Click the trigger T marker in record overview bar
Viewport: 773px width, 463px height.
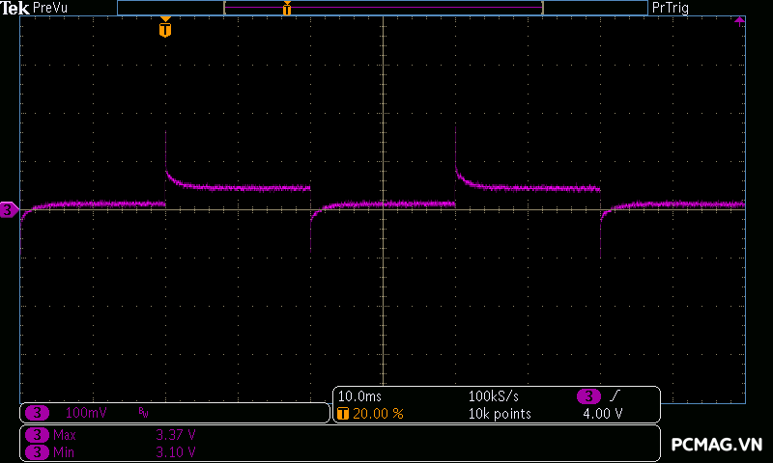[x=286, y=9]
